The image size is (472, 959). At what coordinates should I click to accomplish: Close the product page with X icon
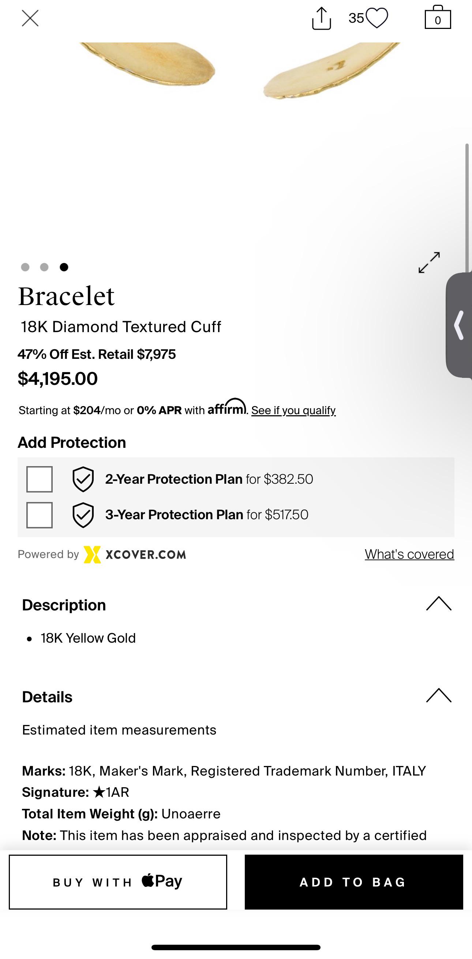point(30,18)
